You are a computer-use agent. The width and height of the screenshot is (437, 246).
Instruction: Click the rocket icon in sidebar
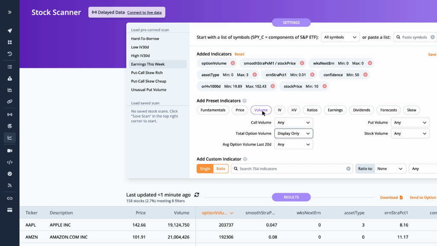pyautogui.click(x=9, y=31)
